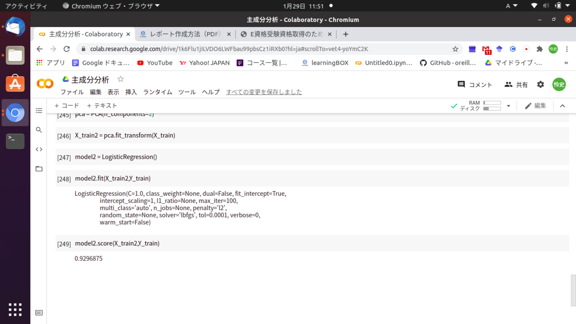
Task: Close the 主成分分析 Colaboratory tab
Action: click(x=128, y=34)
